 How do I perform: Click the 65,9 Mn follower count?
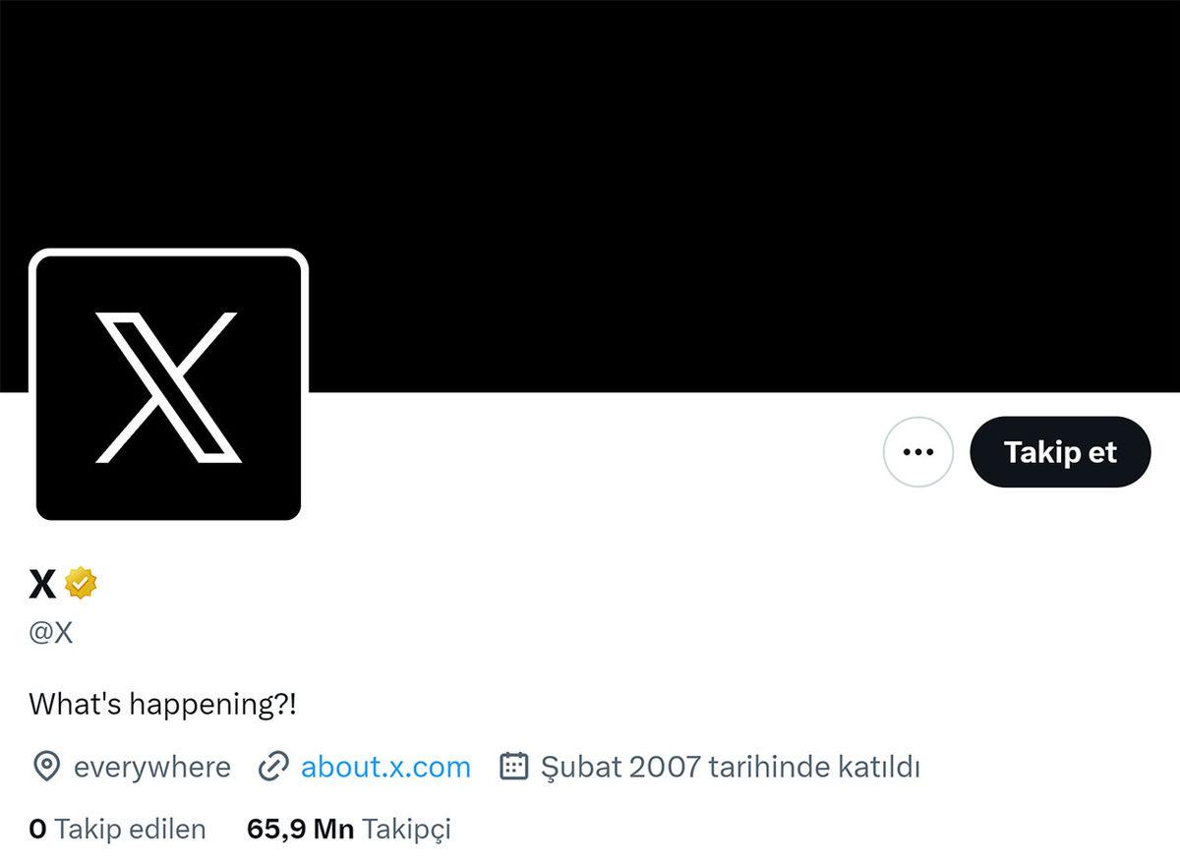coord(300,829)
